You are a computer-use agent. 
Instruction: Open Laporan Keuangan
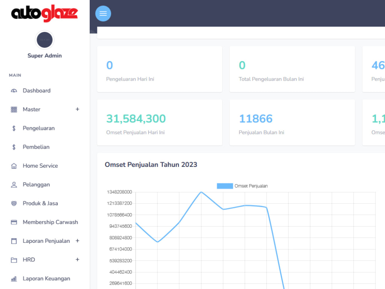(x=47, y=279)
